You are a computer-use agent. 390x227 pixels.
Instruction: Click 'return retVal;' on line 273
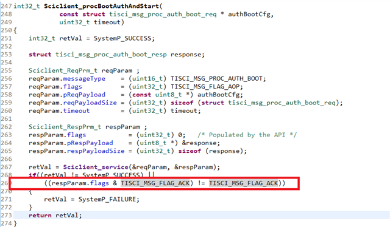[x=55, y=215]
